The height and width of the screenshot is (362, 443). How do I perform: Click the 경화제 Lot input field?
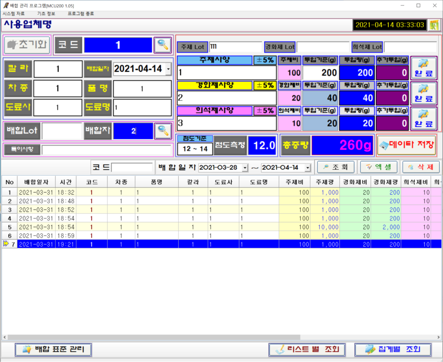[x=323, y=47]
